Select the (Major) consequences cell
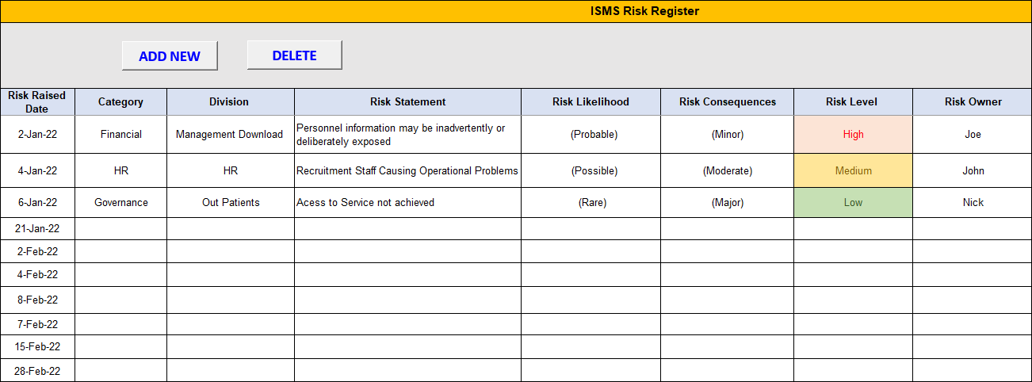 (728, 202)
